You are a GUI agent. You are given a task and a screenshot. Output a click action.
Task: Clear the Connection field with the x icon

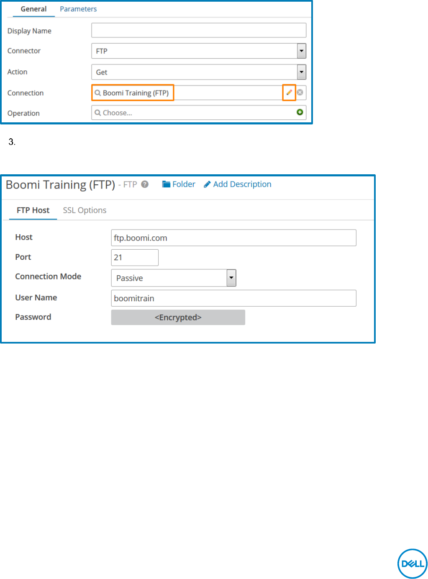(x=300, y=93)
